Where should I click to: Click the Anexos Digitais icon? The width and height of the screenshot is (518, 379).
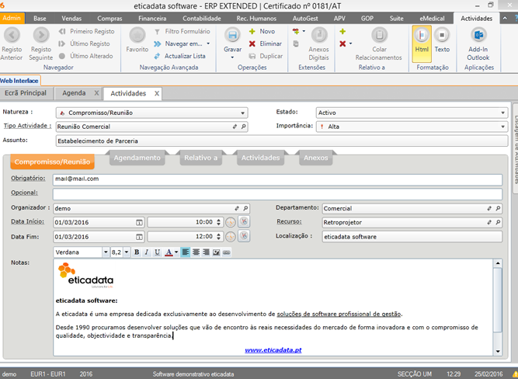(x=319, y=35)
